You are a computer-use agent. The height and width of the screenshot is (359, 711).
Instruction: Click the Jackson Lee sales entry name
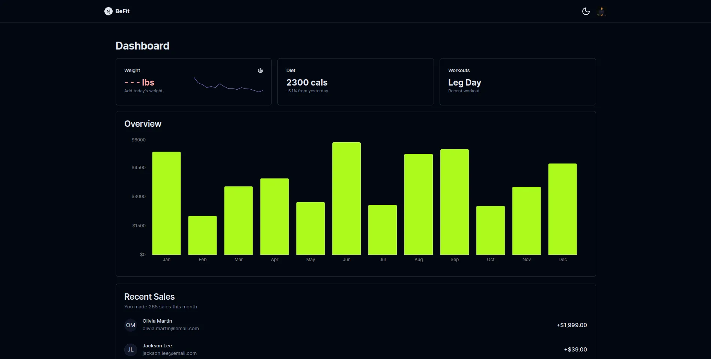click(x=157, y=346)
